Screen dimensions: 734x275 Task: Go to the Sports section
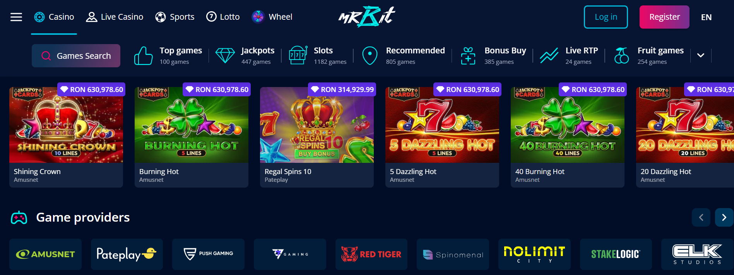(x=175, y=17)
